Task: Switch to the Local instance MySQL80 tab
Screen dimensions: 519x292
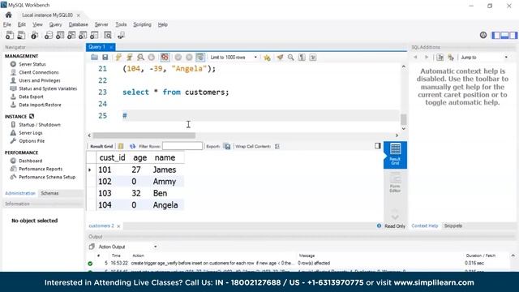Action: pos(47,15)
